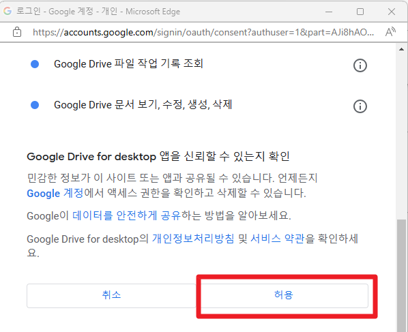
Task: Click the 허용 (Allow) button
Action: pyautogui.click(x=284, y=296)
